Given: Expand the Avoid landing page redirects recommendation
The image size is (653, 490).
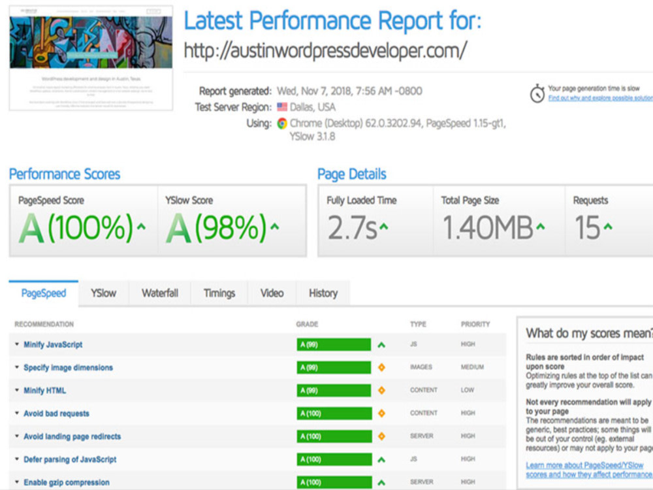Looking at the screenshot, I should tap(17, 436).
